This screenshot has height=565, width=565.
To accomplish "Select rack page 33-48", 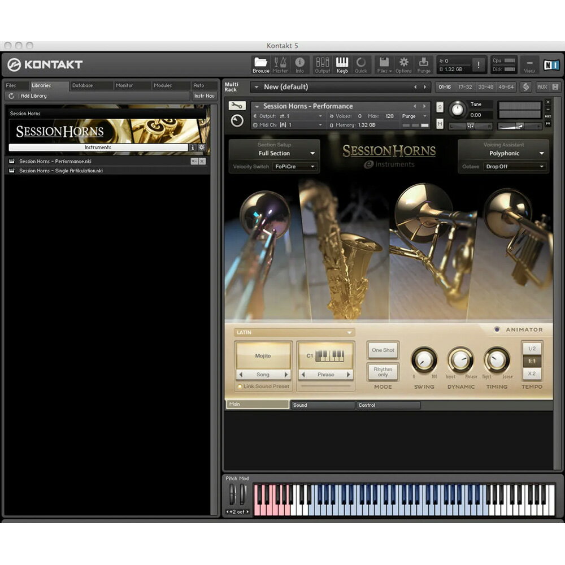I will [485, 87].
